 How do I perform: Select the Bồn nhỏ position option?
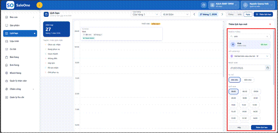248,80
